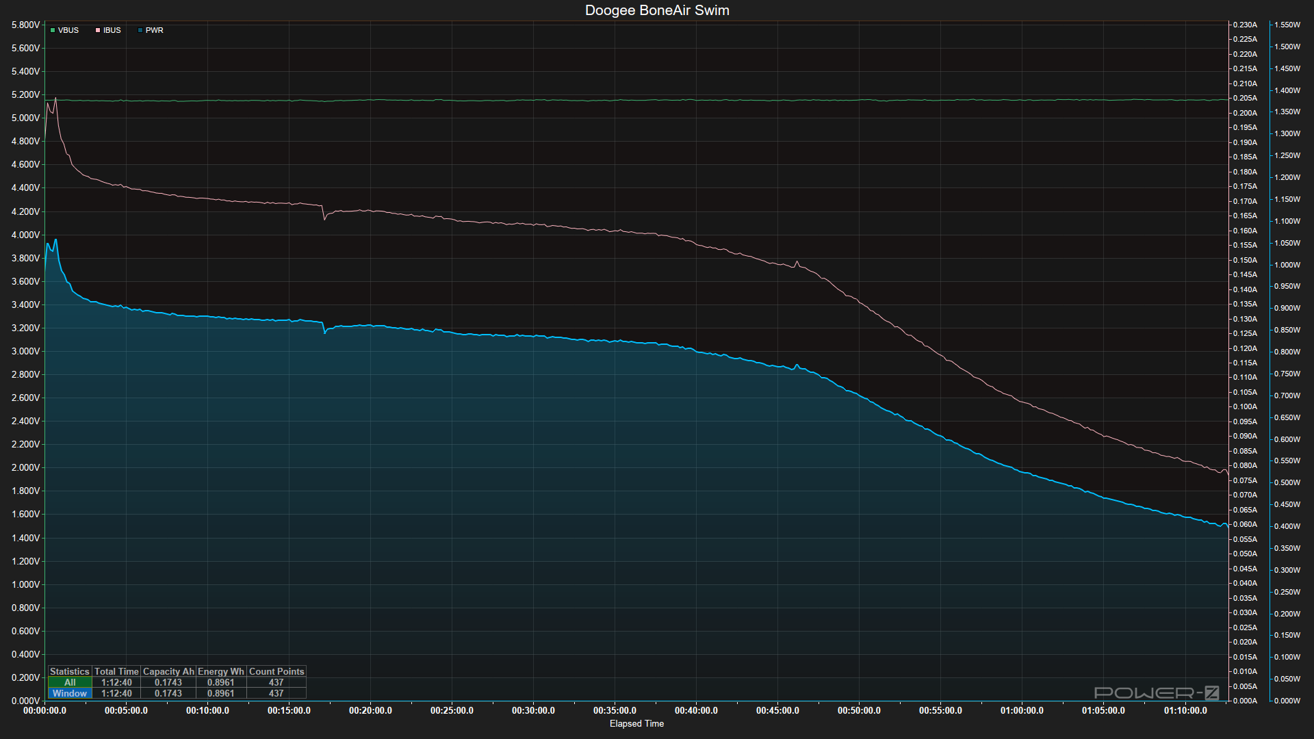Click the 01:00:00.0 time axis marker
Image resolution: width=1314 pixels, height=739 pixels.
point(1022,710)
